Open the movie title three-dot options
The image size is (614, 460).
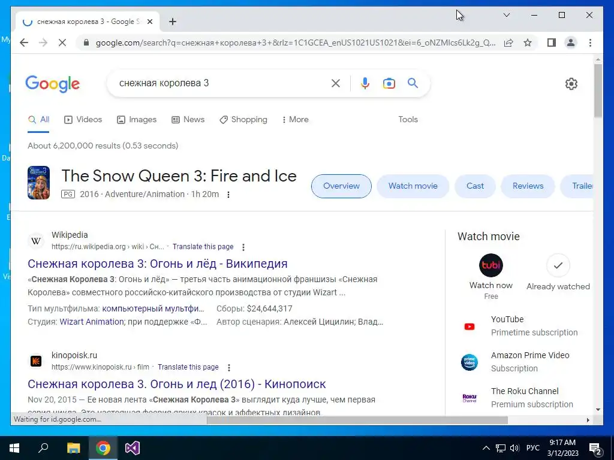[228, 195]
